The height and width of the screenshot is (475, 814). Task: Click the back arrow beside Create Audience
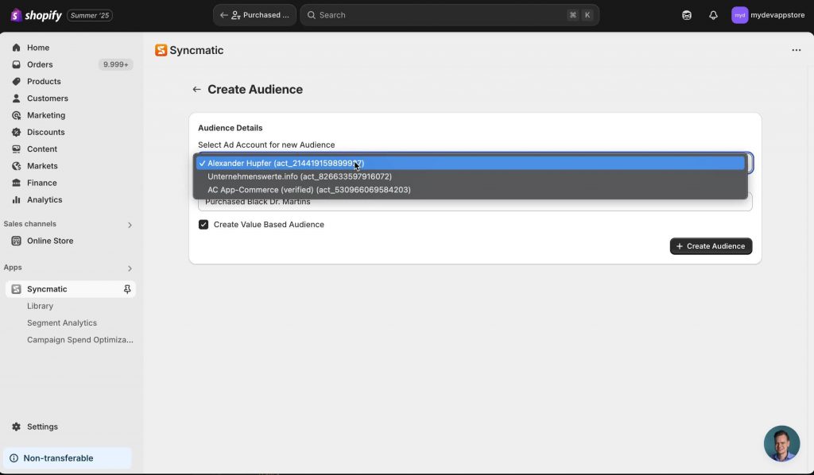pyautogui.click(x=197, y=89)
